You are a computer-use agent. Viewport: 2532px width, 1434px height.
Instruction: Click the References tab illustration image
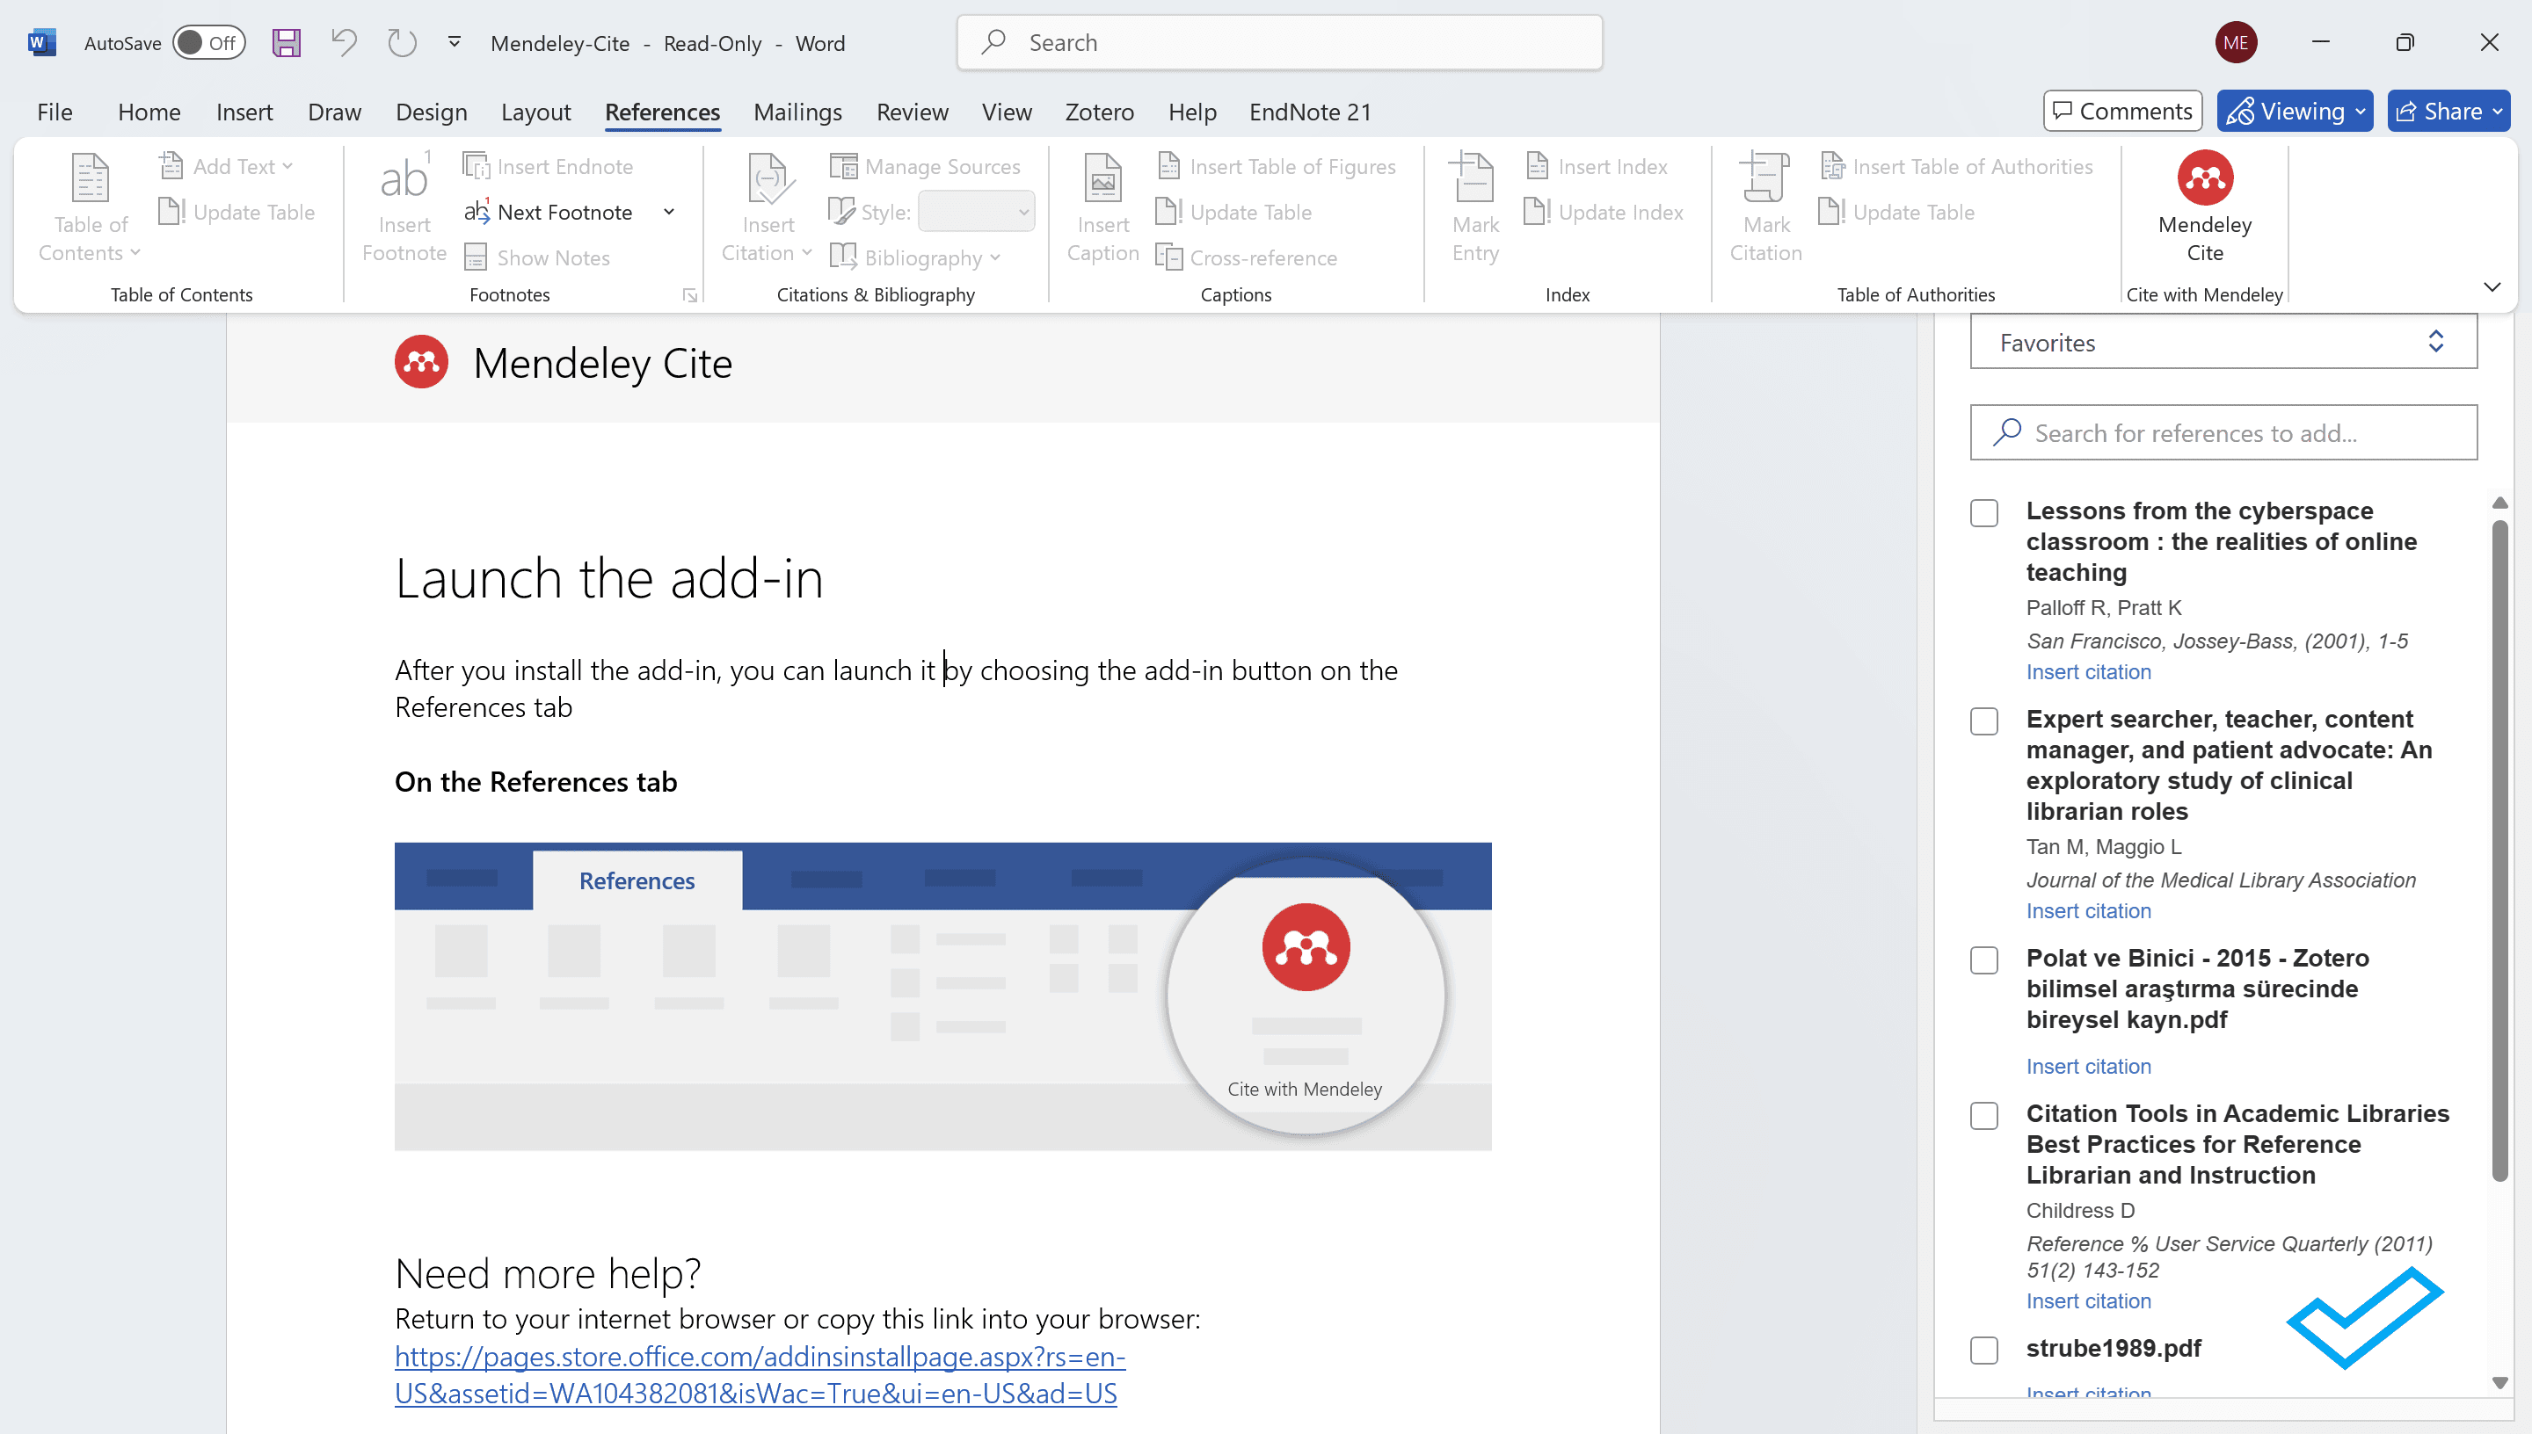[x=942, y=996]
